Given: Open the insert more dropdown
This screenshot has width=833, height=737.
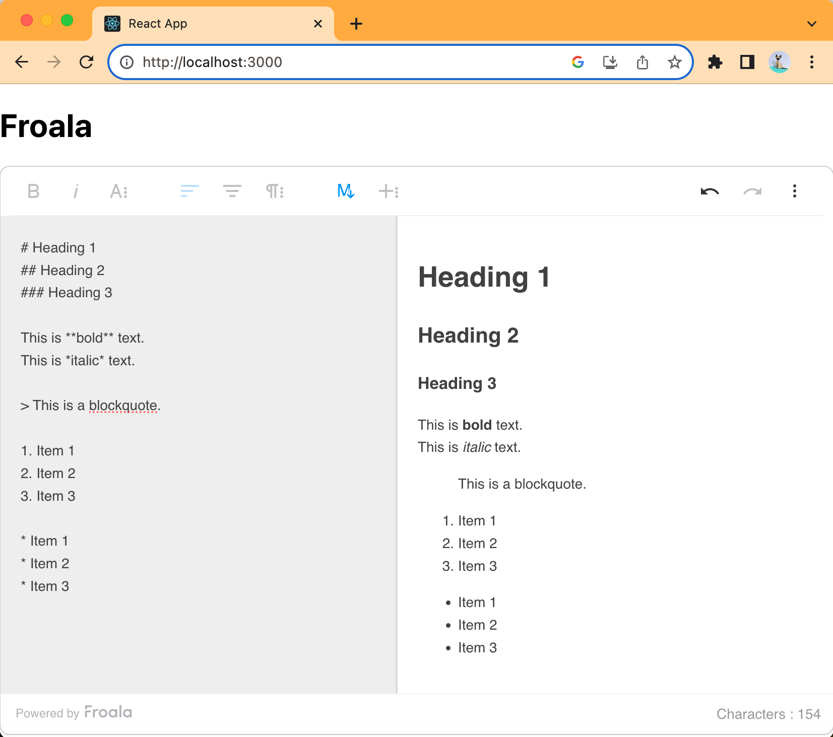Looking at the screenshot, I should coord(388,191).
